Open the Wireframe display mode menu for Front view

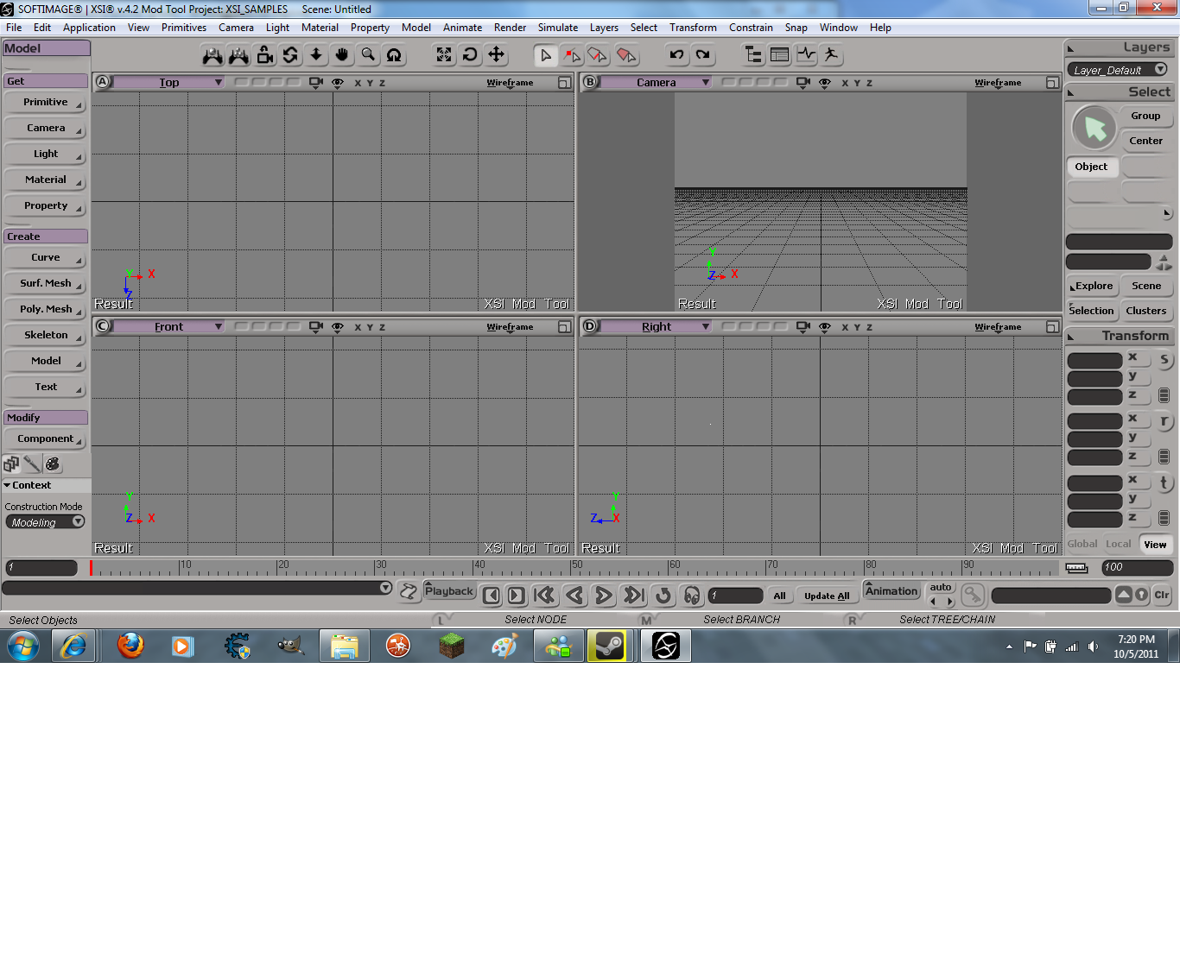point(509,326)
